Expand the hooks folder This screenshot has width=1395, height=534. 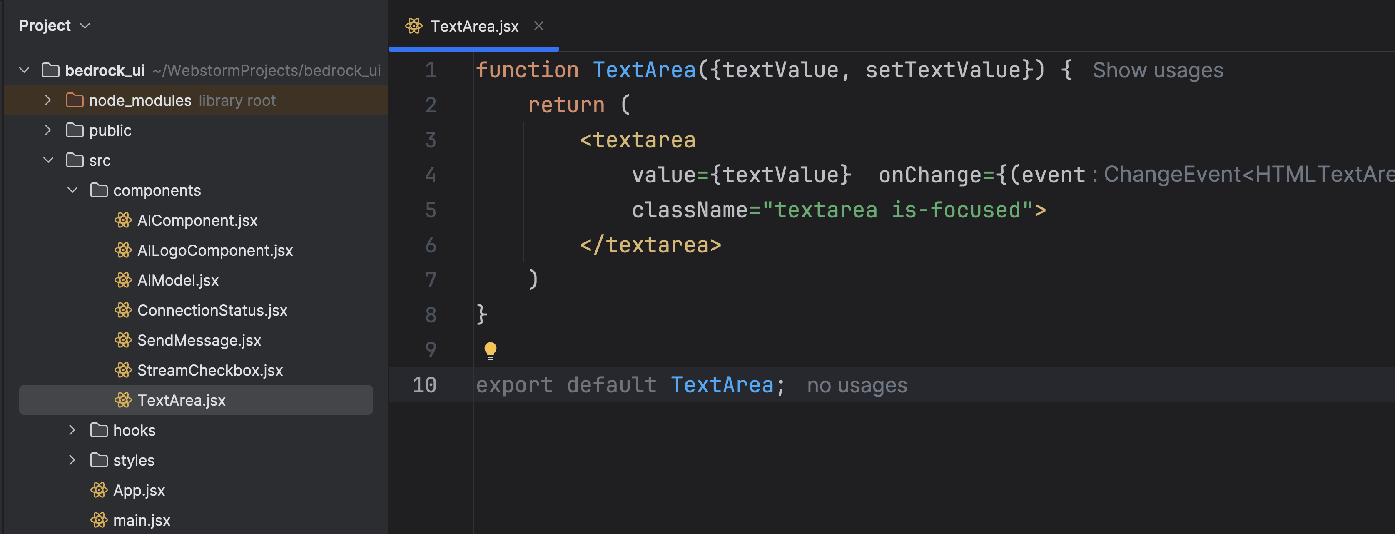[72, 430]
